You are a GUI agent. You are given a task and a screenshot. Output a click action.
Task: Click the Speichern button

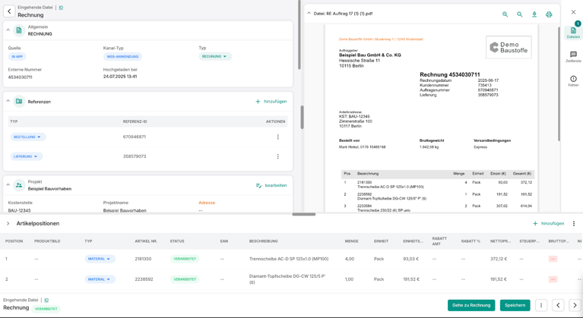coord(515,305)
